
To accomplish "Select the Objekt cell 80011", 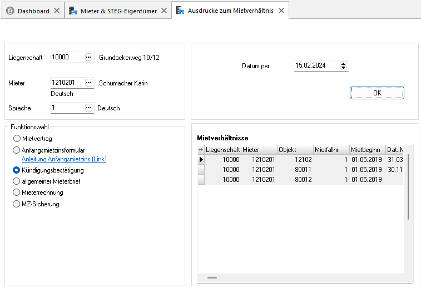I will [295, 170].
